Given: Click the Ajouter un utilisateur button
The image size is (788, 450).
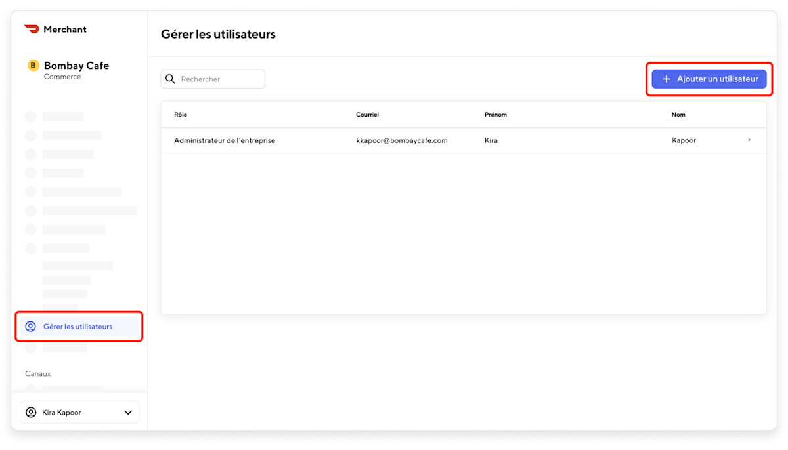Looking at the screenshot, I should pos(709,78).
